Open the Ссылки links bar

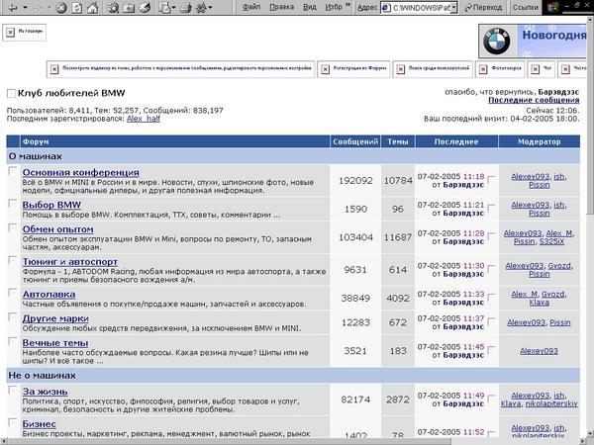[525, 7]
